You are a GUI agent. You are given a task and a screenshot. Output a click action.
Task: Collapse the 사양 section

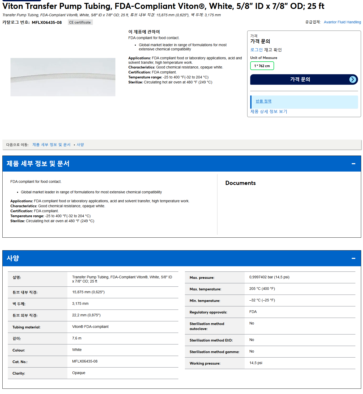353,258
